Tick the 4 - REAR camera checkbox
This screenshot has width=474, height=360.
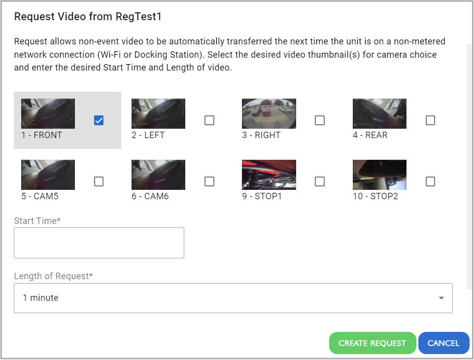430,120
